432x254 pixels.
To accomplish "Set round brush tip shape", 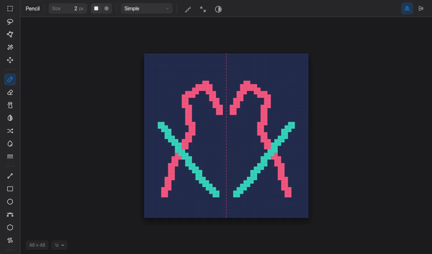I will (106, 9).
